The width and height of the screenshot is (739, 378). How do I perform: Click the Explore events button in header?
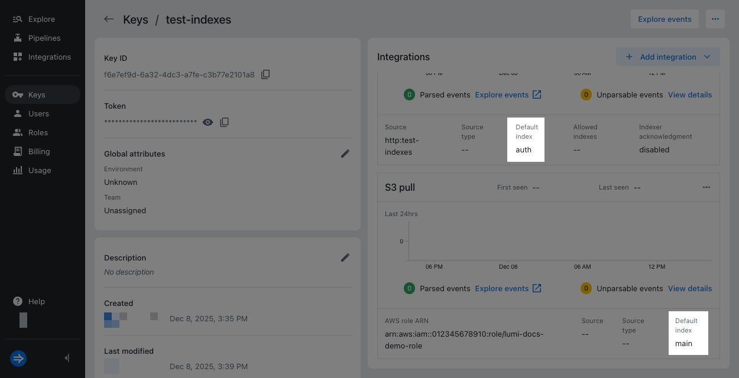click(x=665, y=19)
